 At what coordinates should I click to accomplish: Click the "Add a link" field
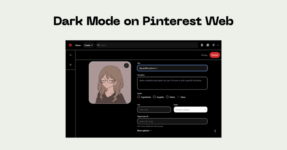pos(154,110)
